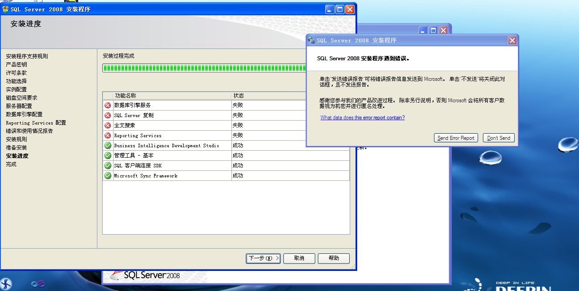Click 成功 status of Microsoft Sync Framework
Image resolution: width=579 pixels, height=291 pixels.
point(238,176)
